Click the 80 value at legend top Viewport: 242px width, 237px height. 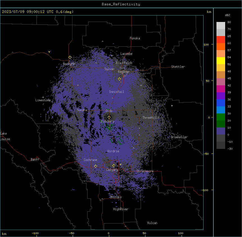coord(229,22)
